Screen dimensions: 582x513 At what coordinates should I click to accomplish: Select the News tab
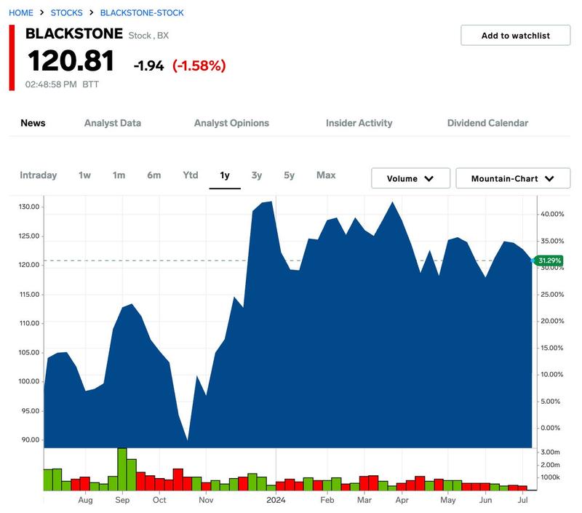[33, 123]
